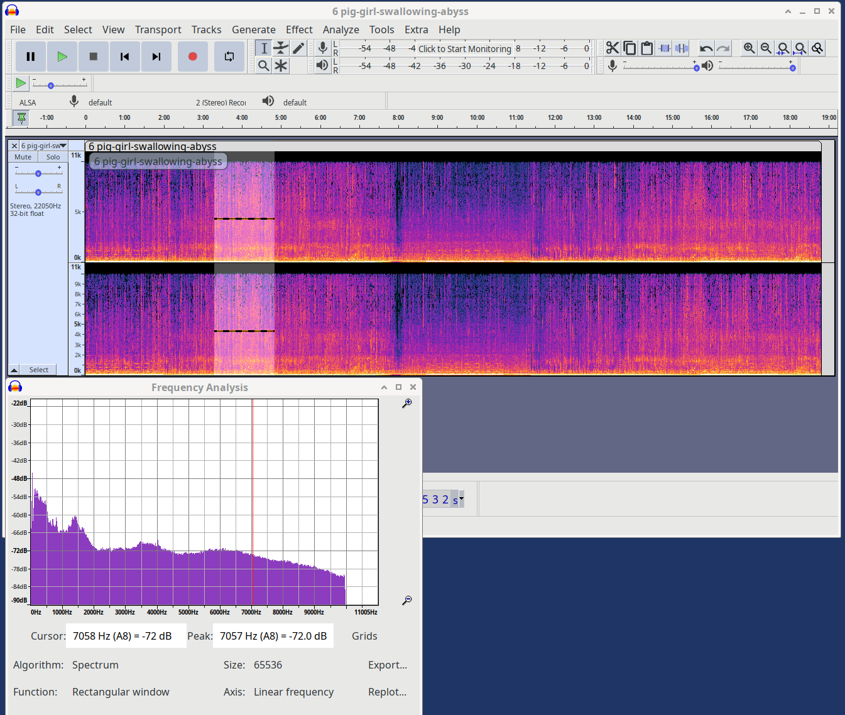Screen dimensions: 845x715
Task: Click the track gain slider
Action: click(x=38, y=173)
